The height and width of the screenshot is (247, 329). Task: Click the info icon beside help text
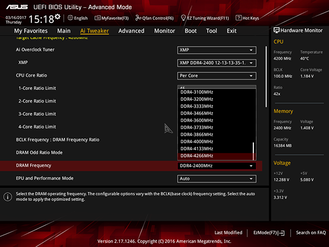point(8,197)
